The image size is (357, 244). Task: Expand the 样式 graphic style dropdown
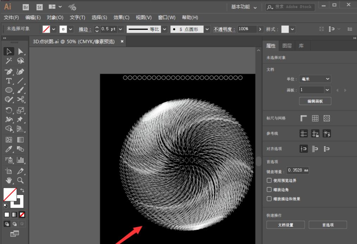292,29
